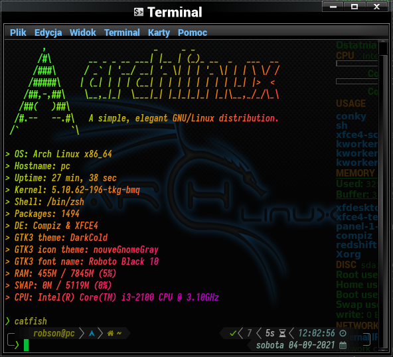Click the conky process entry in conky panel
Viewport: 393px width, 357px height.
351,116
